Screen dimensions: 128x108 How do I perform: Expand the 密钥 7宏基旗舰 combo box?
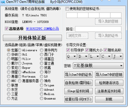pos(98,66)
